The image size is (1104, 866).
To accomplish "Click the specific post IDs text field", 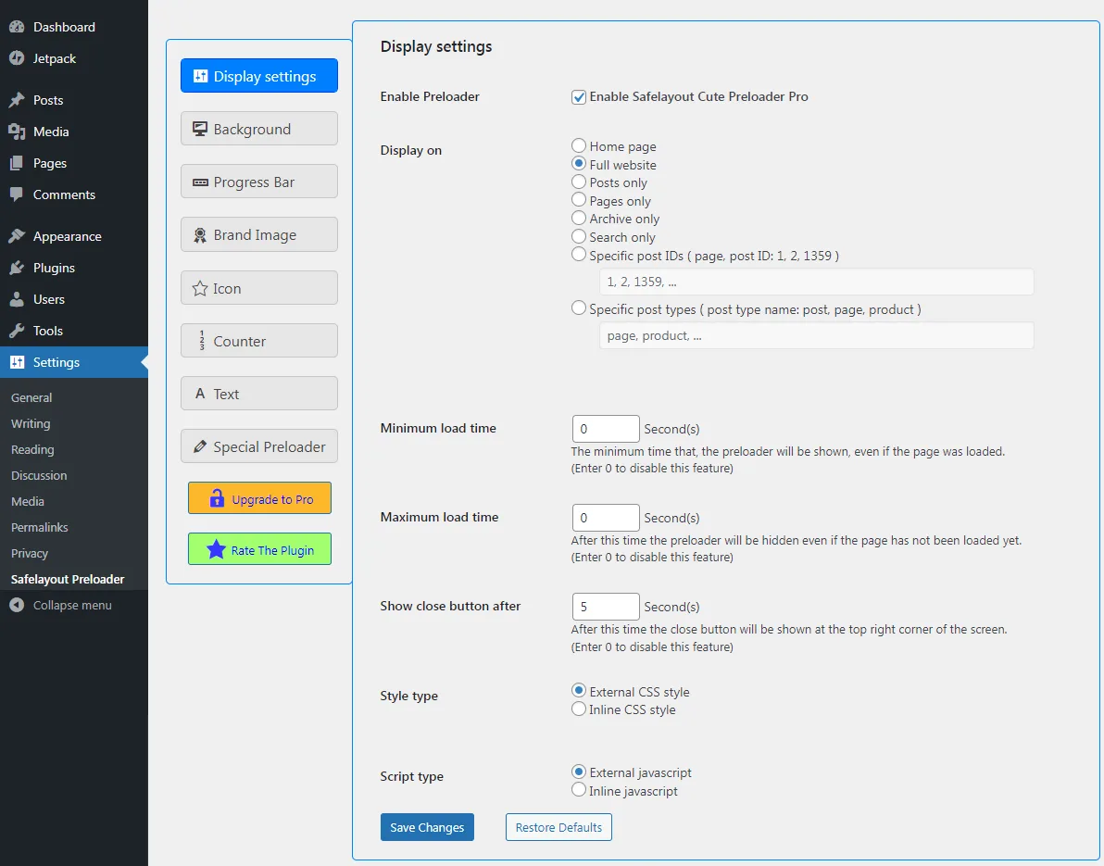I will coord(817,282).
